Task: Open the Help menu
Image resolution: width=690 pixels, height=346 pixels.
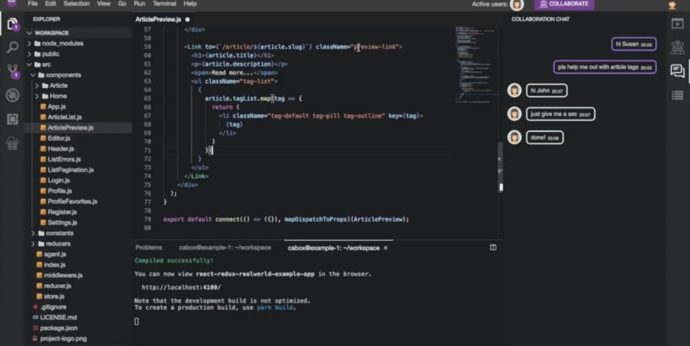Action: pos(190,3)
